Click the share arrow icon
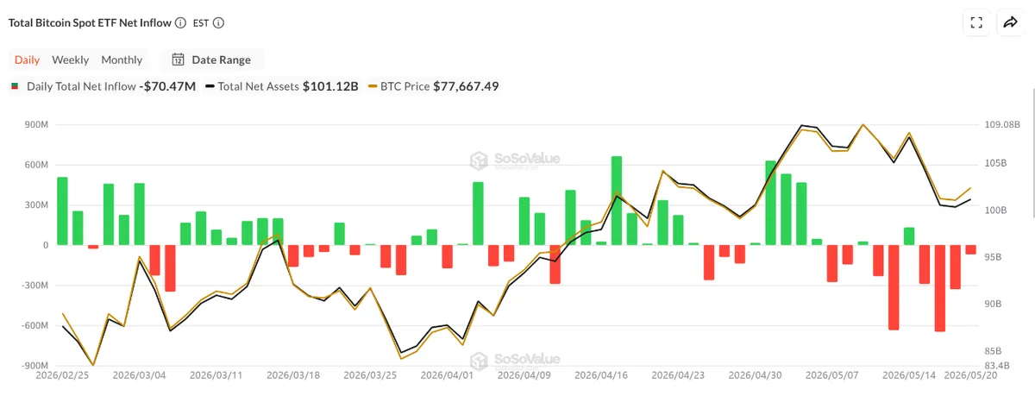 pyautogui.click(x=1010, y=23)
